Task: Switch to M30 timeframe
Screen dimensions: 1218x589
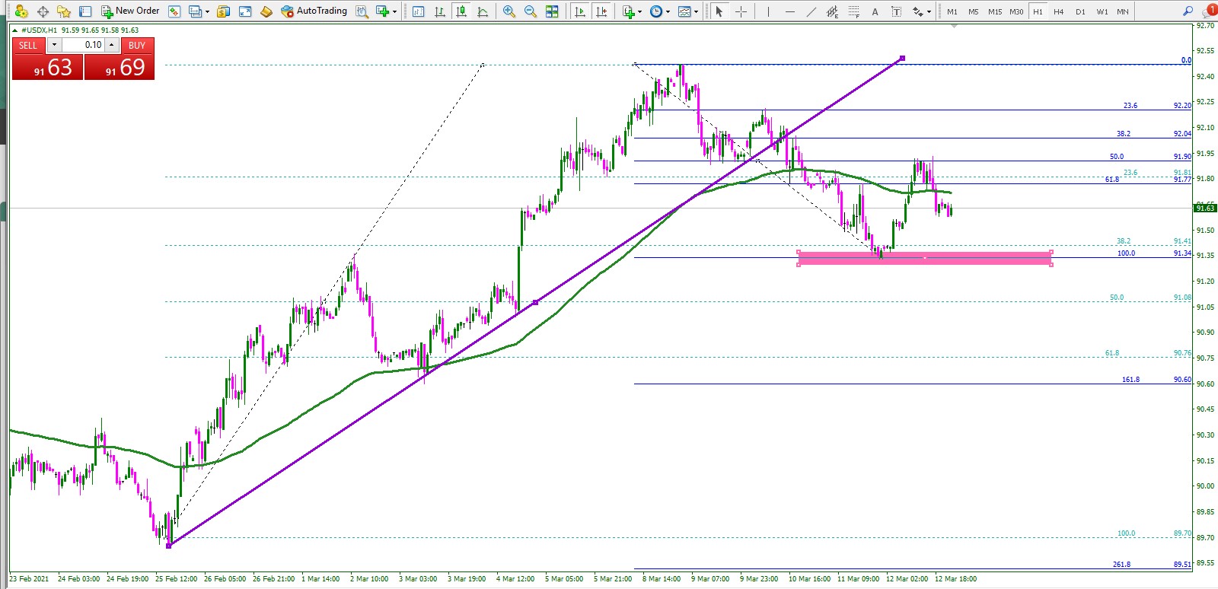Action: coord(1016,11)
